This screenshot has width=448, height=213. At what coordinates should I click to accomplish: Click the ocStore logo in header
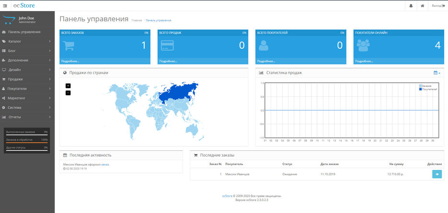(x=24, y=5)
